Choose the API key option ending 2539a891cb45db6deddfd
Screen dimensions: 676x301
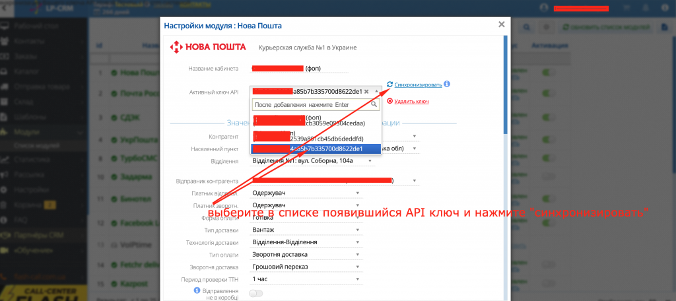click(315, 135)
